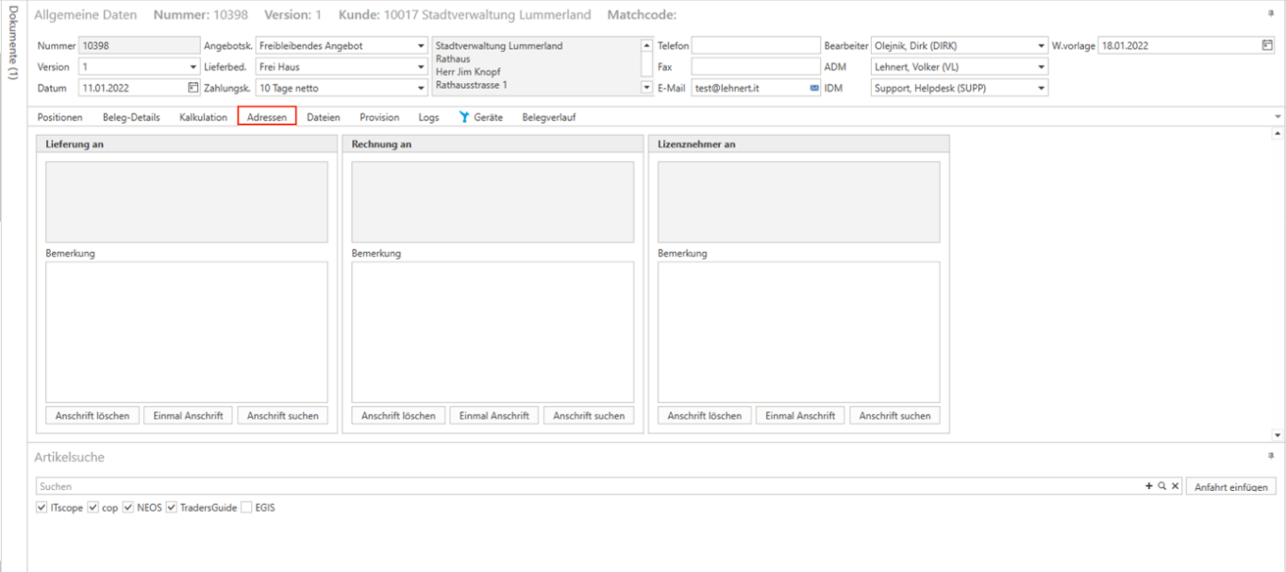Expand the Bearbeiter dropdown
1286x572 pixels.
[x=1041, y=45]
